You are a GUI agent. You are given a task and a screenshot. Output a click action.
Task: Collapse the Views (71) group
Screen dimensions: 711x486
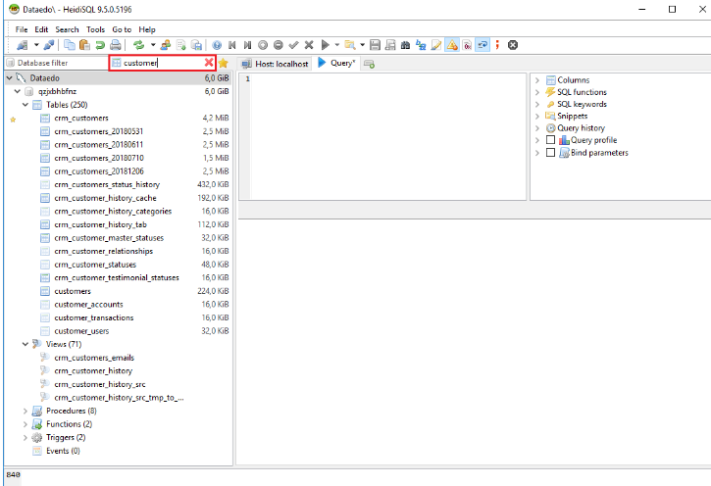(25, 344)
